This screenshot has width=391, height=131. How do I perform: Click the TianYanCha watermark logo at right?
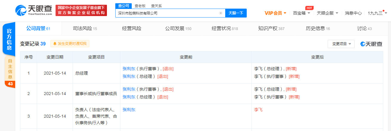pyautogui.click(x=371, y=44)
